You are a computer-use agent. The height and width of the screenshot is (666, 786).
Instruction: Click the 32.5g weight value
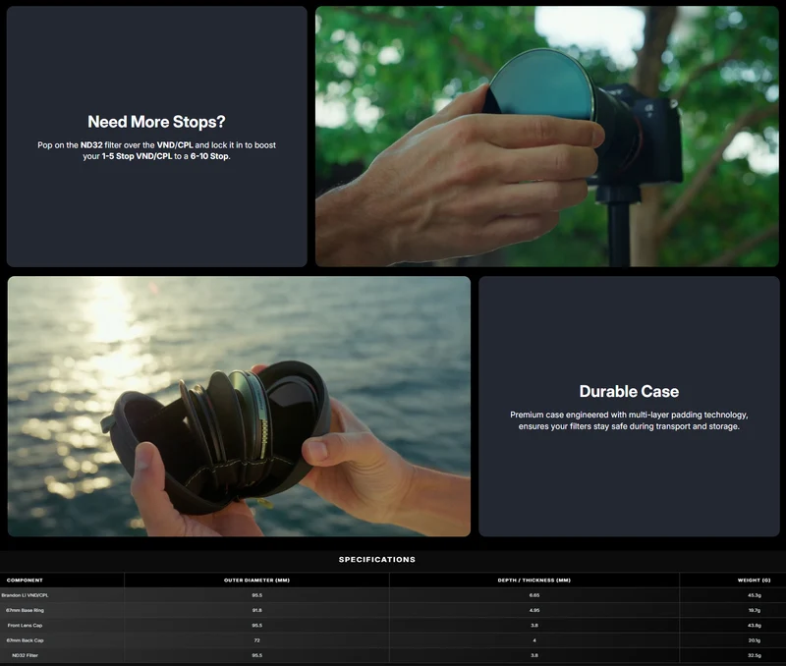click(754, 655)
